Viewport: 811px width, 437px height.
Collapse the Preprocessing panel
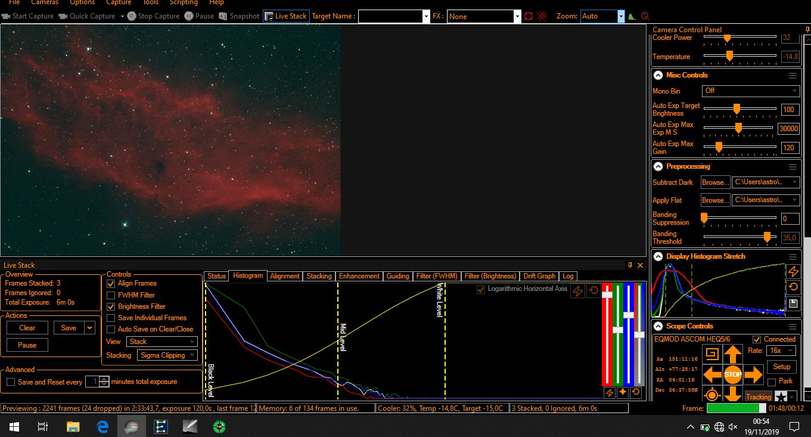[x=658, y=167]
